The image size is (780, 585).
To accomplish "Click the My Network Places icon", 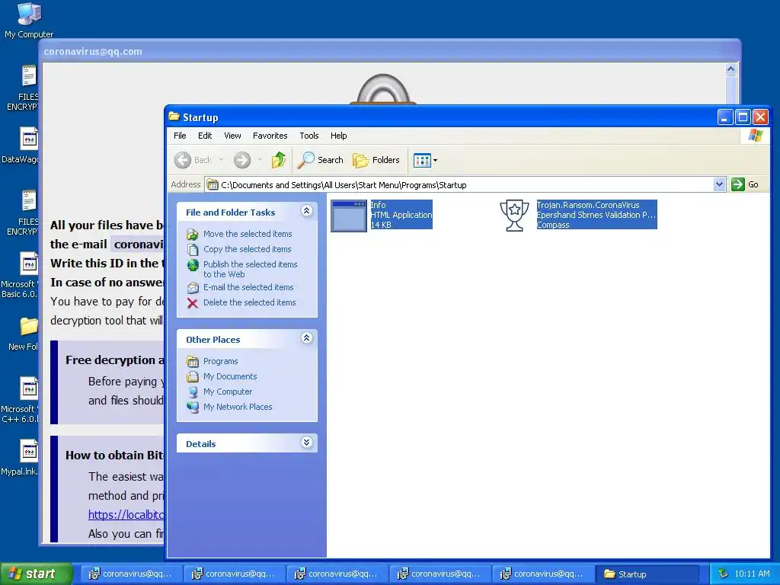I will tap(193, 408).
